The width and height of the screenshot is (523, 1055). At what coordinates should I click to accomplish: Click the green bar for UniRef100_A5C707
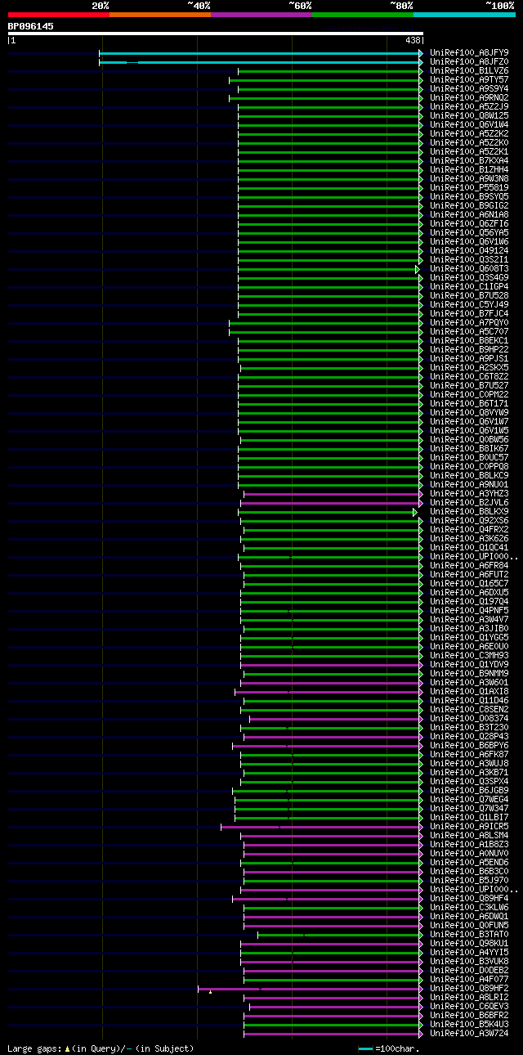click(x=325, y=332)
